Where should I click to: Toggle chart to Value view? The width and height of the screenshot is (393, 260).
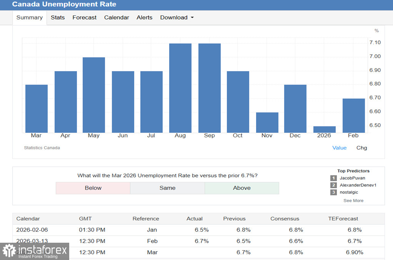pos(339,148)
